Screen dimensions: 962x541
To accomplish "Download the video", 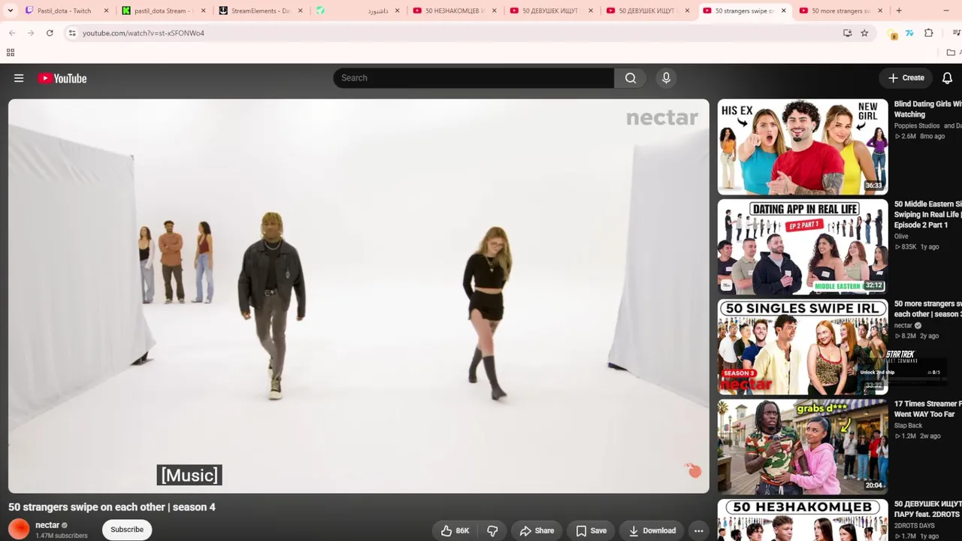I will click(652, 530).
